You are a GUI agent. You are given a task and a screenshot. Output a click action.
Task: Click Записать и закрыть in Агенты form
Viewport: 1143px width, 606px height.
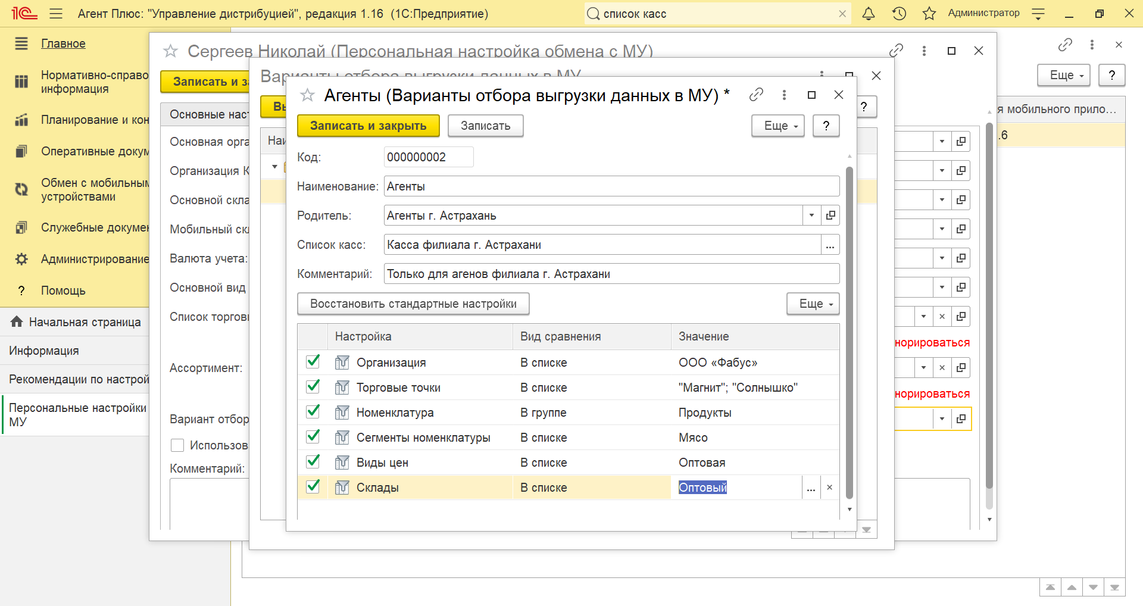[x=368, y=126]
